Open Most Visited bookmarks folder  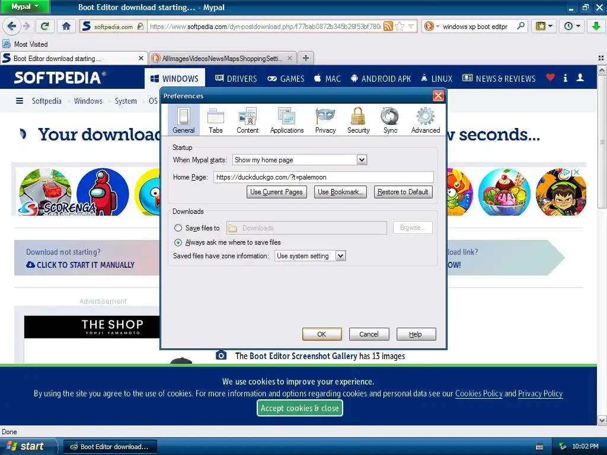point(25,44)
